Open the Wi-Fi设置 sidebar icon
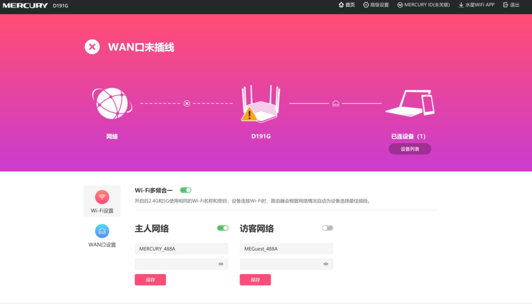Screen dimensions: 532x304 (102, 196)
